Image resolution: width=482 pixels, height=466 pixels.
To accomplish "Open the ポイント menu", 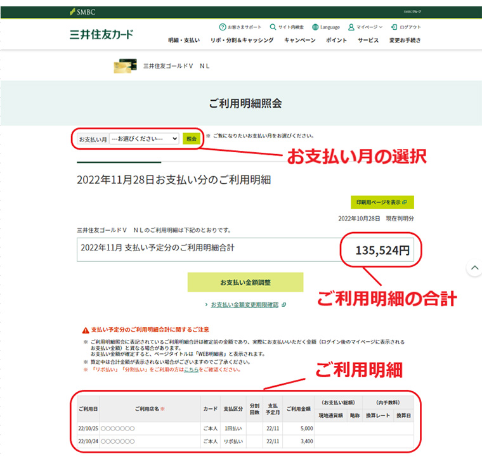I will tap(337, 41).
